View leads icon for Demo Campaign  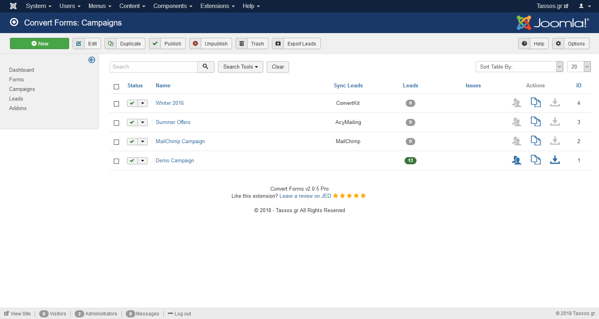(517, 160)
